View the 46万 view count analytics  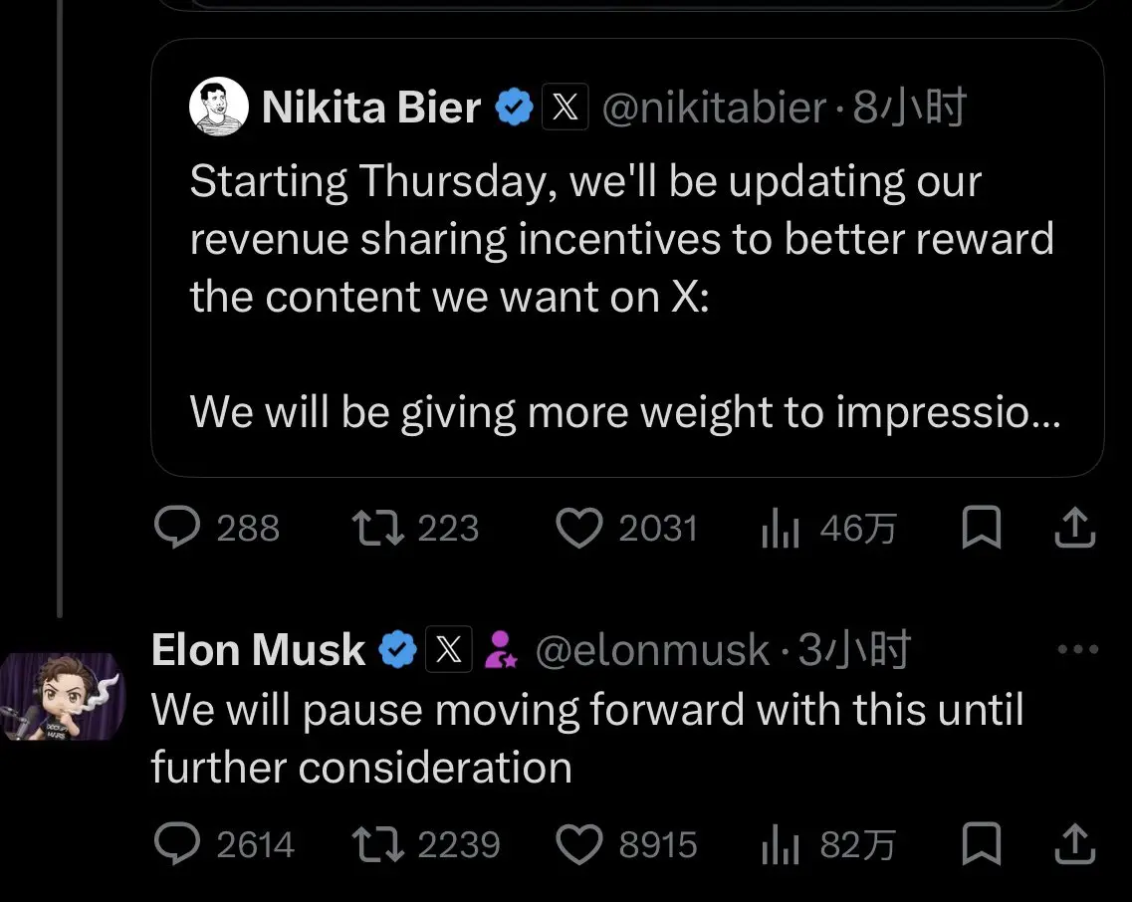coord(781,529)
